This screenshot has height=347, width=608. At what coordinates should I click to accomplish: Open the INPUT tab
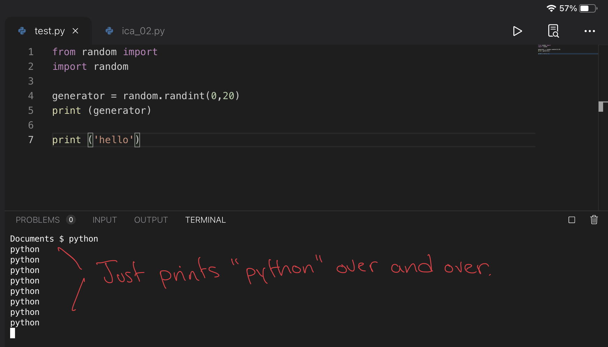click(104, 220)
